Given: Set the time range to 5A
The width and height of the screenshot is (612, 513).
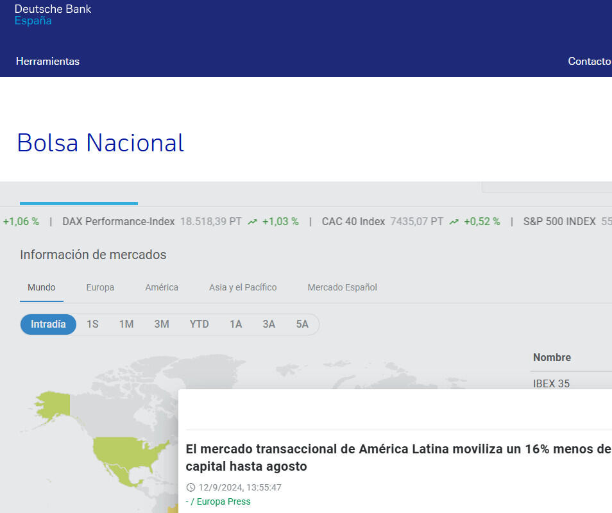Looking at the screenshot, I should click(302, 324).
